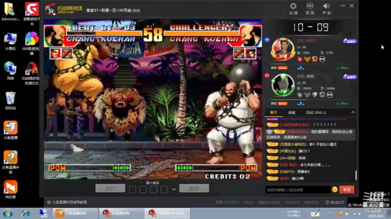Click OTC-KYO's 24ms ping indicator
391x219 pixels.
point(342,68)
